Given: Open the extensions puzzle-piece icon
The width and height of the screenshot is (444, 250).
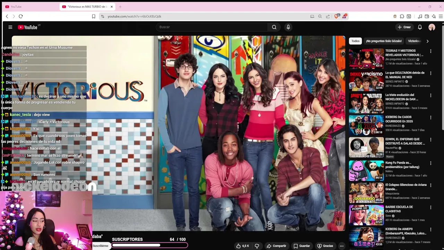Looking at the screenshot, I should click(402, 16).
